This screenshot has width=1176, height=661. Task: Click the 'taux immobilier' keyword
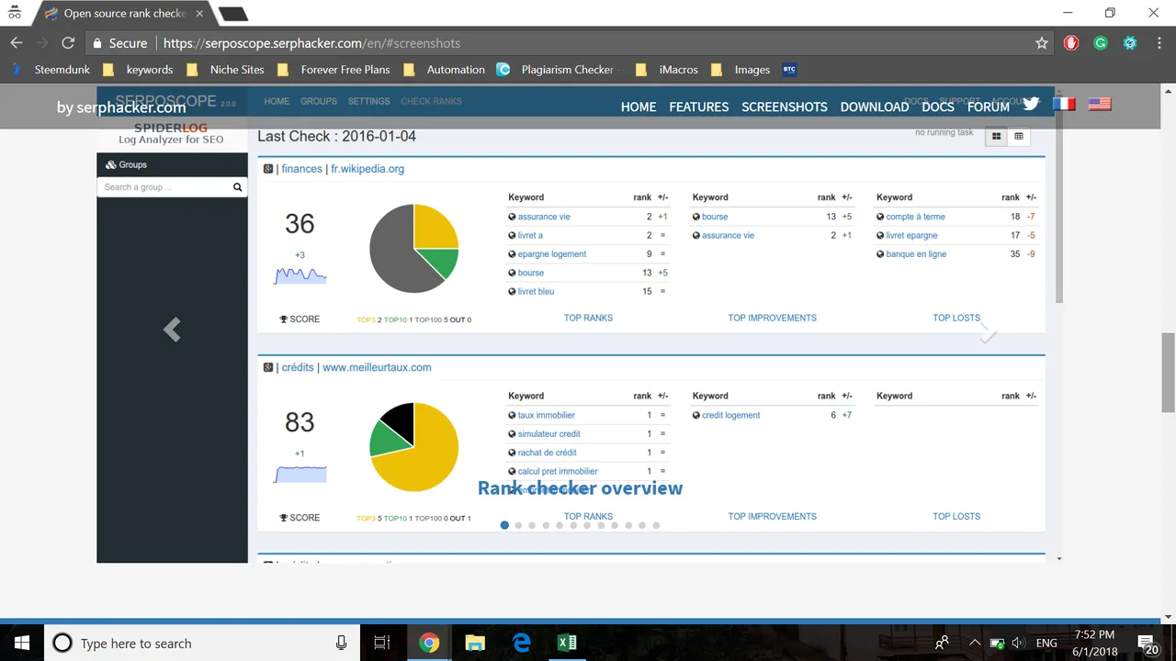point(547,416)
